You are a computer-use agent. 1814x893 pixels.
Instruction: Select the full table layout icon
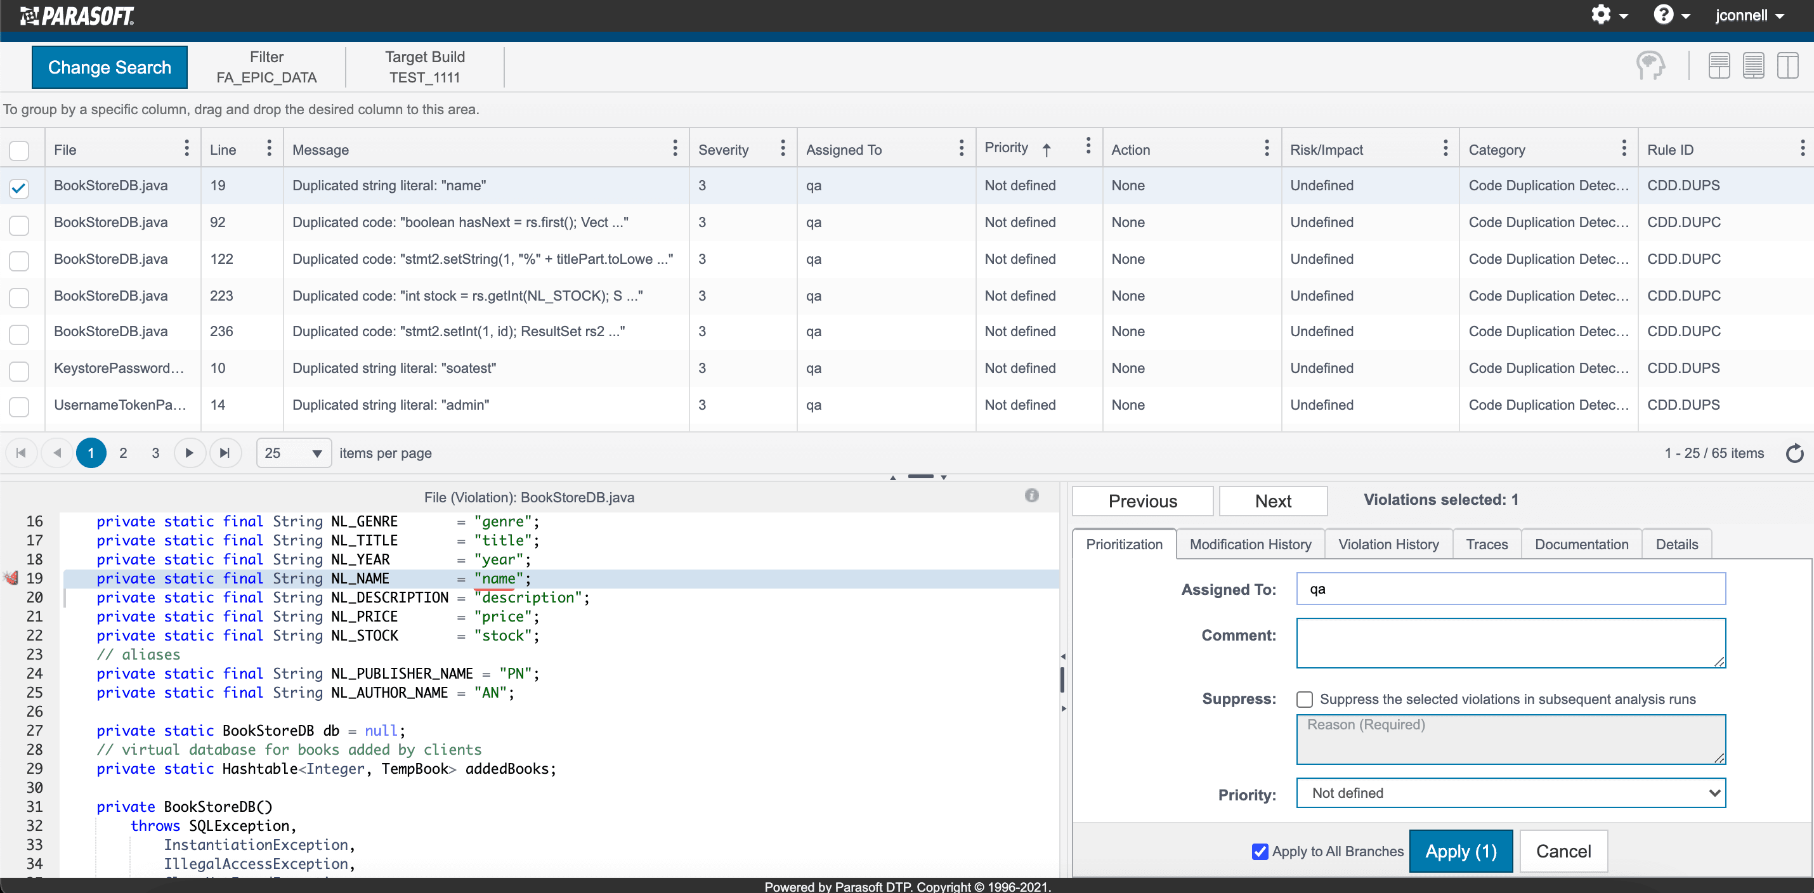coord(1754,66)
